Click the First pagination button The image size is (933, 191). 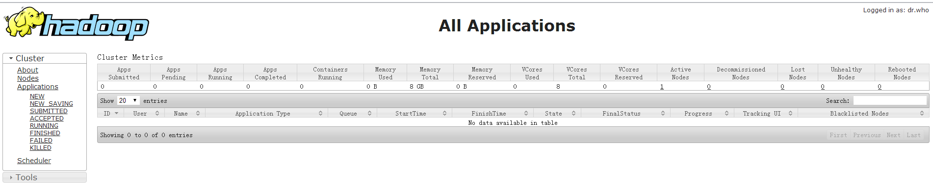click(x=838, y=135)
